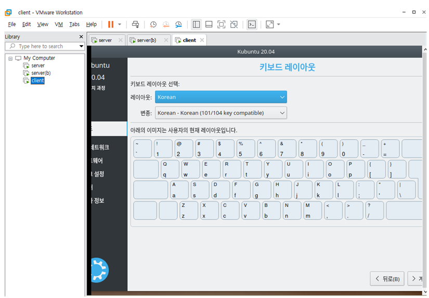Screen dimensions: 429x298
Task: Send Ctrl+Alt+Del to the VM
Action: pyautogui.click(x=135, y=24)
